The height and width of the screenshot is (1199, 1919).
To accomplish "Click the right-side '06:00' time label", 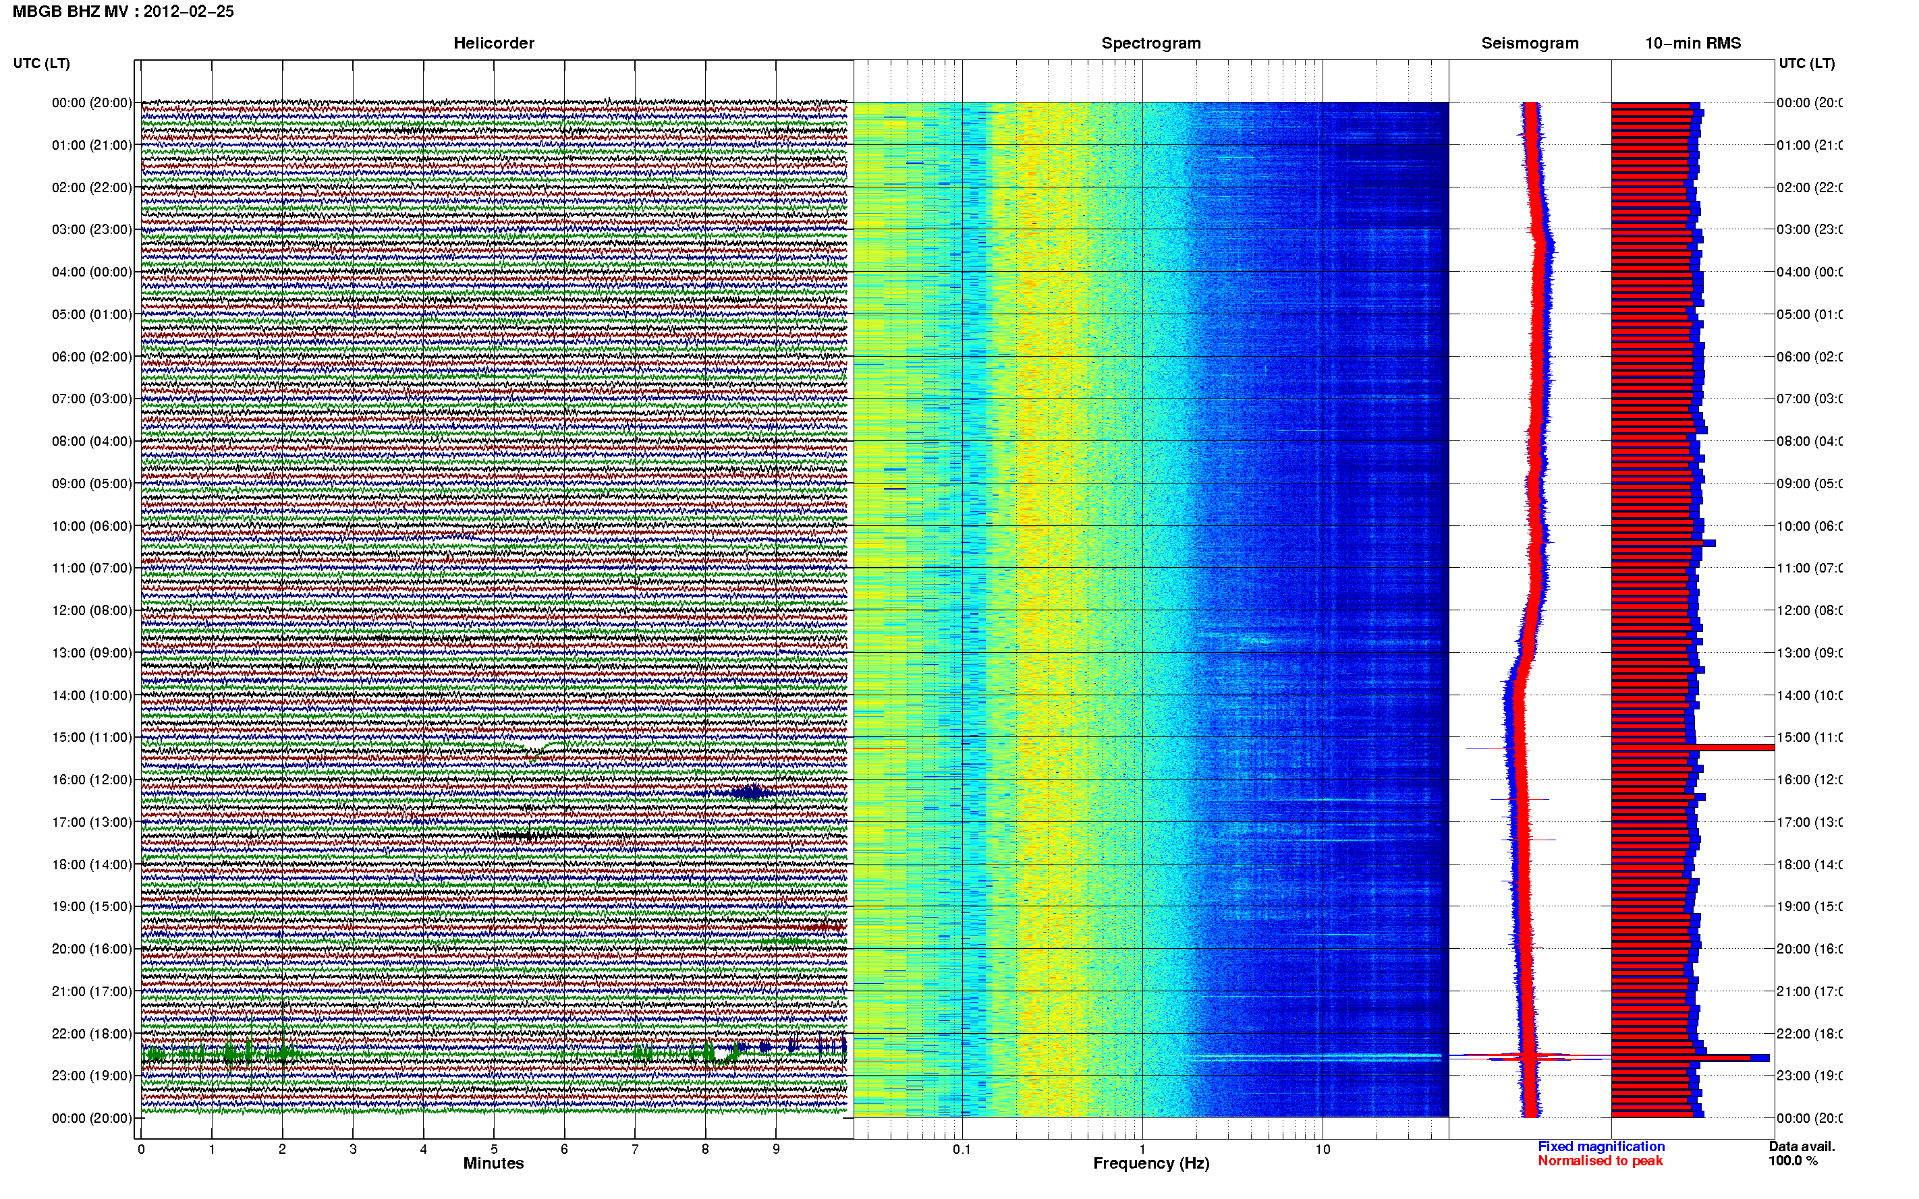I will point(1809,357).
